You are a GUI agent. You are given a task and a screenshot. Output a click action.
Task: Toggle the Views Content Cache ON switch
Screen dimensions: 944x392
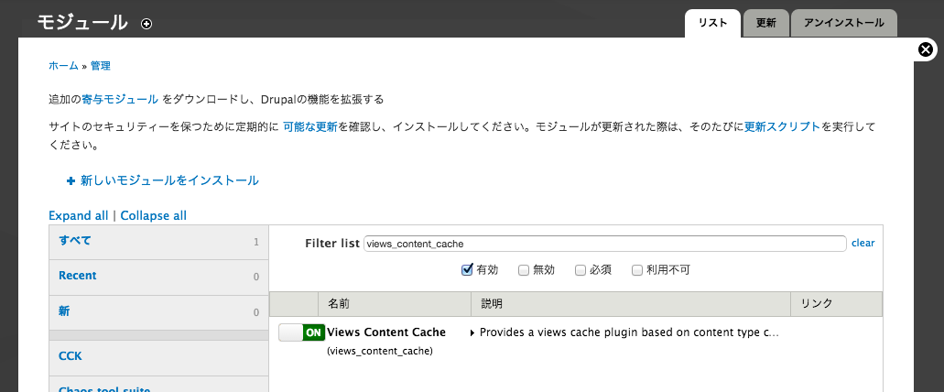[301, 332]
